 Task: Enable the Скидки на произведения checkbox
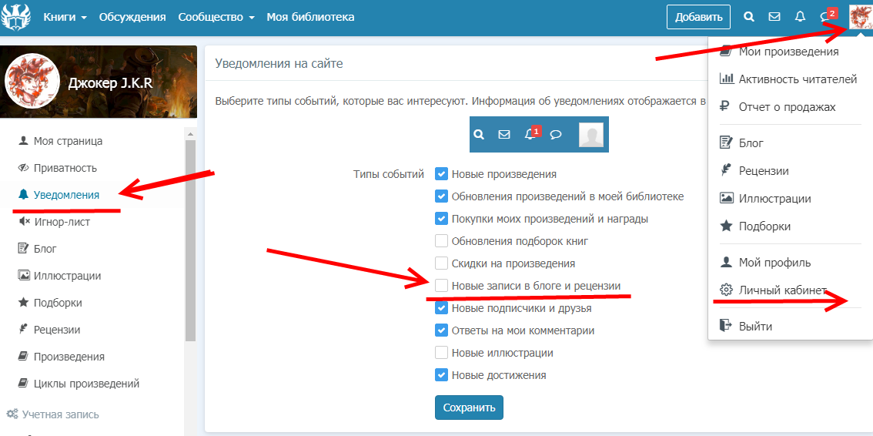click(x=442, y=263)
